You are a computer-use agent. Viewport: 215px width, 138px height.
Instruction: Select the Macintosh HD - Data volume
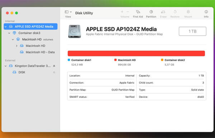[30, 52]
